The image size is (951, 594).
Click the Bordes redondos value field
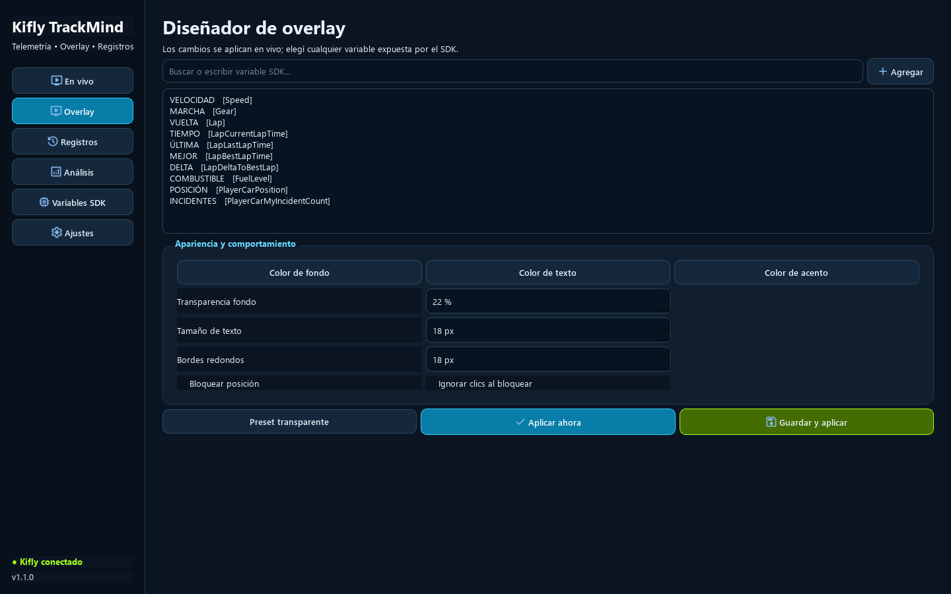(547, 360)
